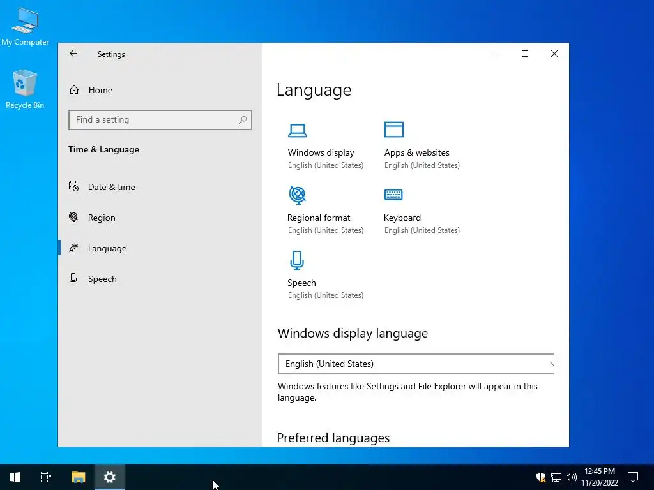Click the network tray icon
This screenshot has height=490, width=654.
(x=556, y=477)
